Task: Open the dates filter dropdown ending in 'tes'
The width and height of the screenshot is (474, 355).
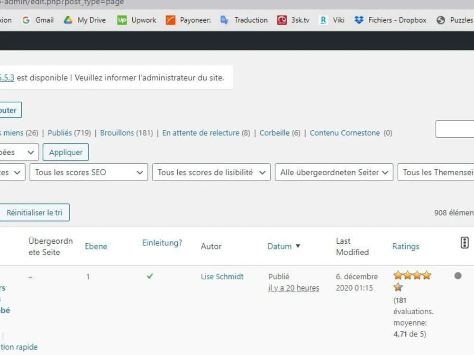Action: pyautogui.click(x=12, y=172)
